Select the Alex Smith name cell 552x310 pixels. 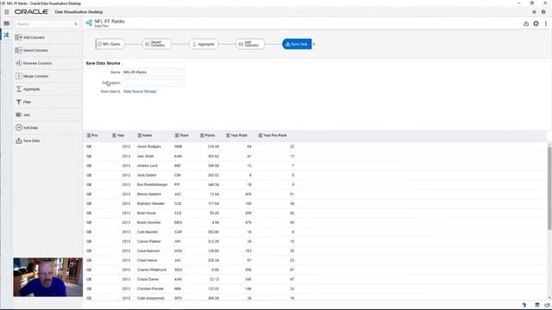tap(146, 156)
